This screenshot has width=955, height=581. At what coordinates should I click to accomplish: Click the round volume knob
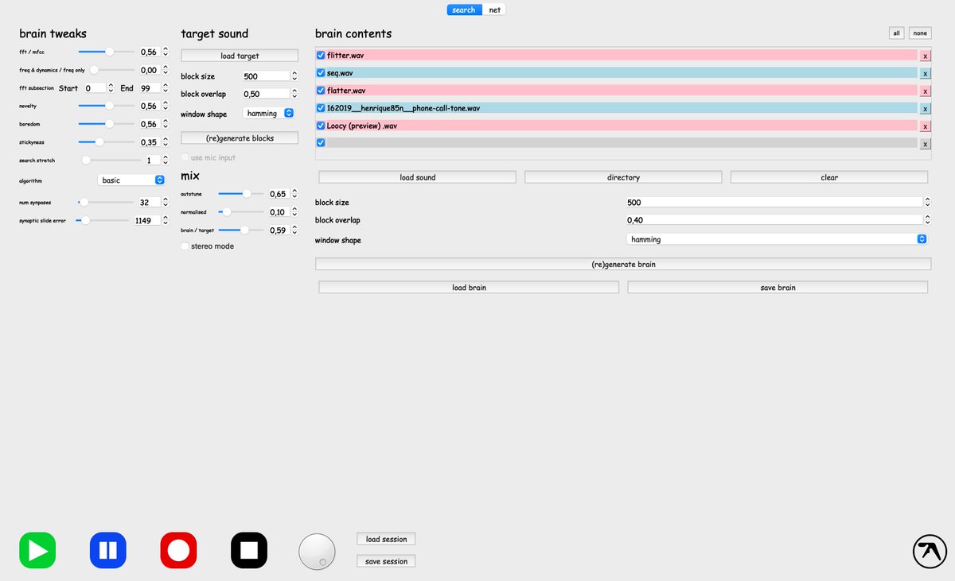tap(317, 551)
